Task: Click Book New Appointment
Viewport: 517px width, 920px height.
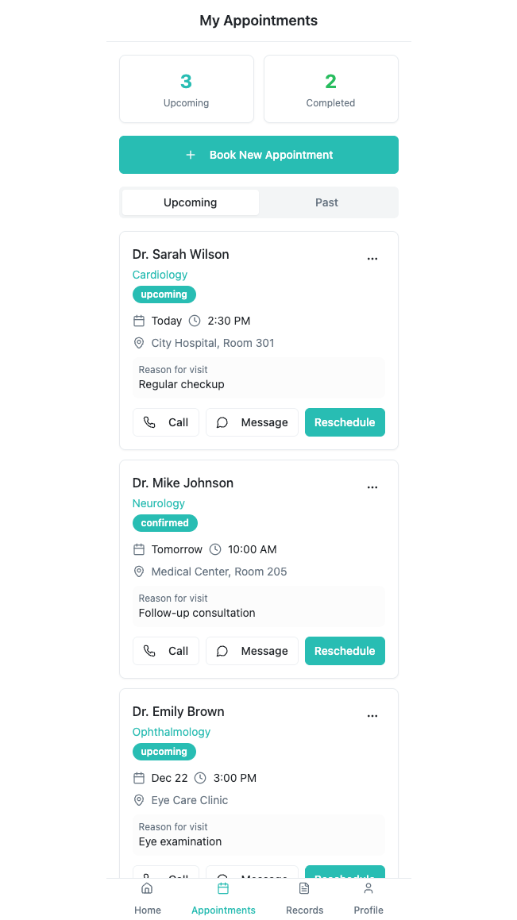Action: coord(259,155)
